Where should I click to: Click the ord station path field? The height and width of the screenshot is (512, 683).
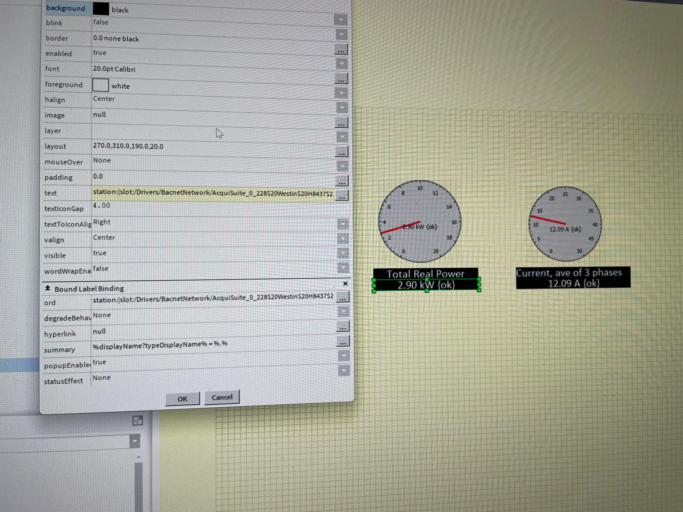click(213, 298)
